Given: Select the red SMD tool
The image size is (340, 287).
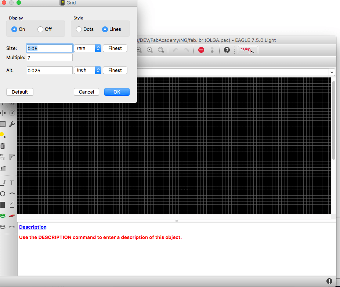Looking at the screenshot, I should (12, 216).
